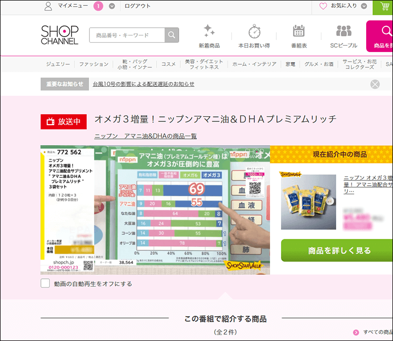Image resolution: width=393 pixels, height=341 pixels.
Task: Click the すべての商品 arrow link
Action: (373, 332)
